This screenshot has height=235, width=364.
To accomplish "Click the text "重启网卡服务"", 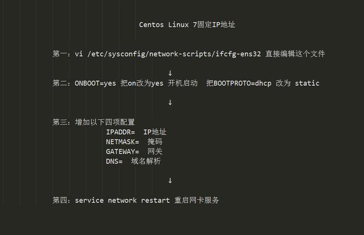I will pos(197,200).
